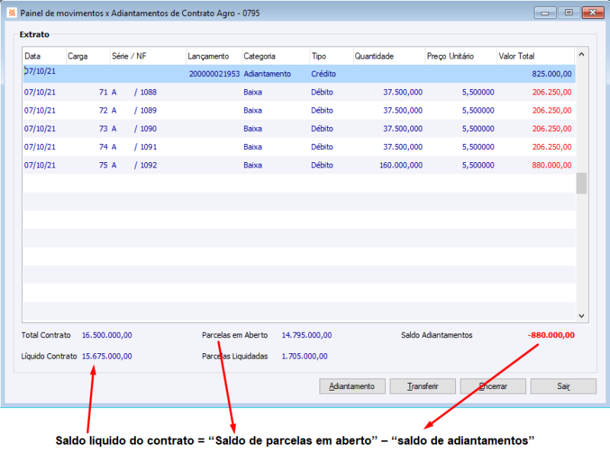Click Parcelas Liquidadas value 1.705.000,00
Viewport: 610px width, 453px height.
click(304, 356)
